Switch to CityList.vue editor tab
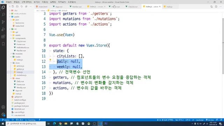This screenshot has height=126, width=224. 133,7
